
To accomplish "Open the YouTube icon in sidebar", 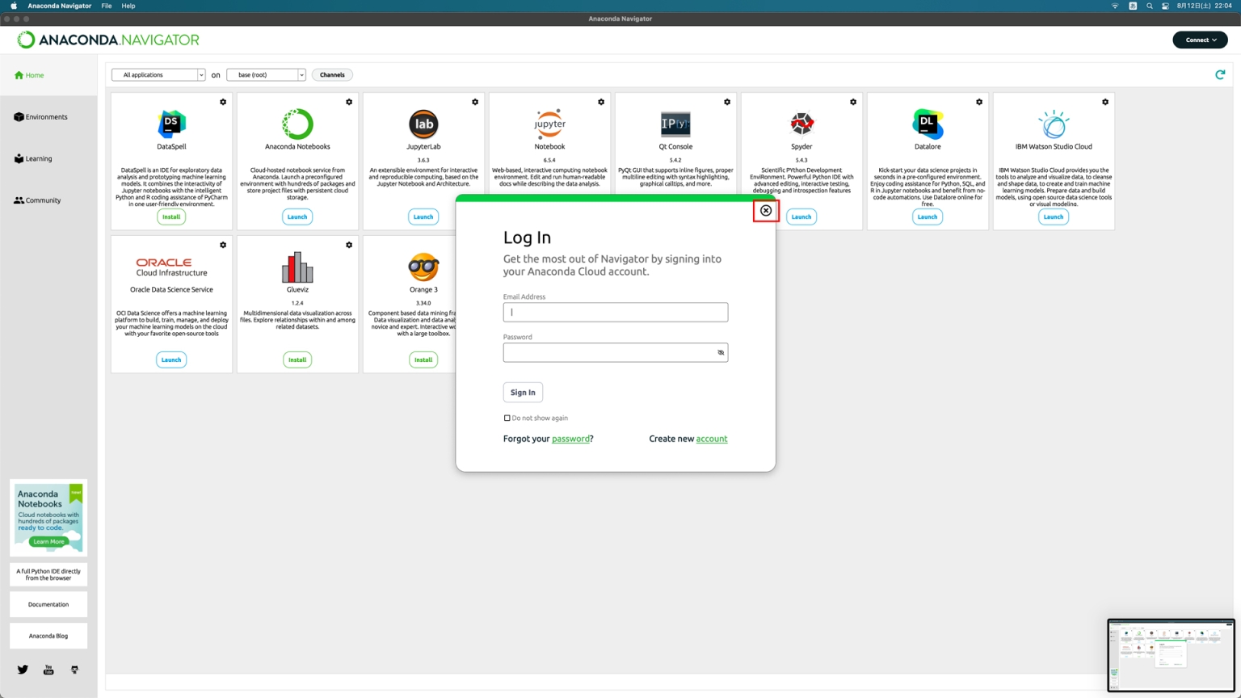I will tap(48, 670).
